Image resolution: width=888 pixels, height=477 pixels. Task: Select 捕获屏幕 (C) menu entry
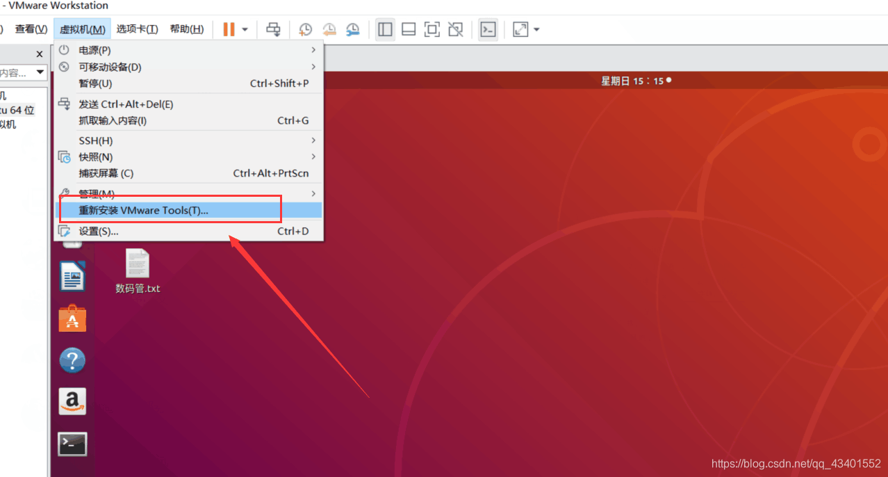[188, 174]
